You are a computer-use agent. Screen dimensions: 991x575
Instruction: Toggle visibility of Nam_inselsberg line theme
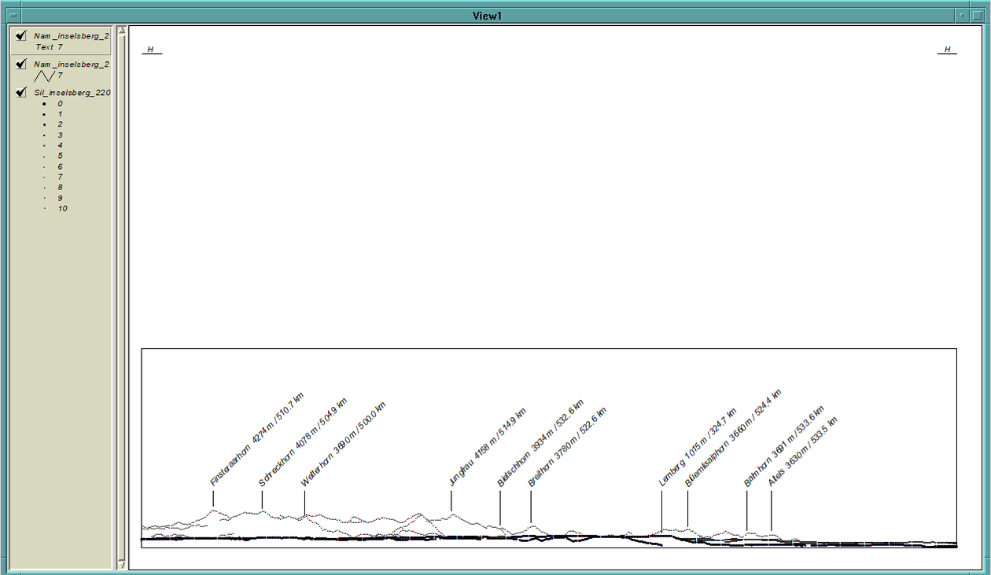tap(21, 64)
